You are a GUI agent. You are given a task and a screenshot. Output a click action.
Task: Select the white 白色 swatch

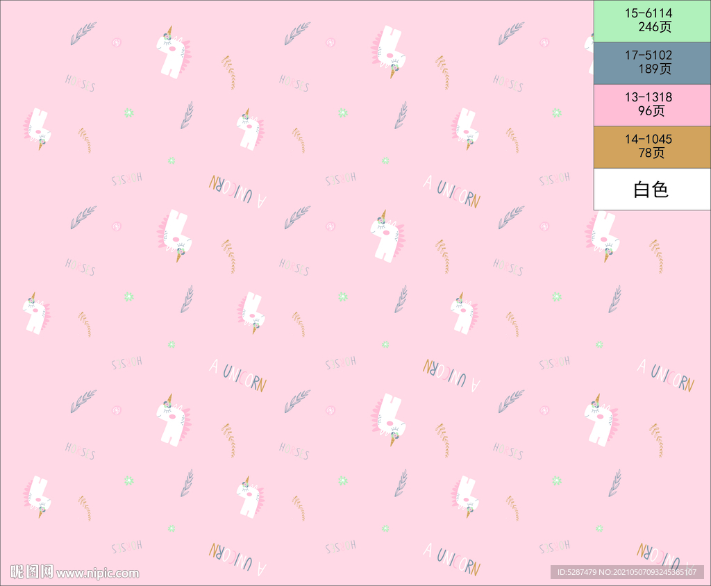coord(652,189)
